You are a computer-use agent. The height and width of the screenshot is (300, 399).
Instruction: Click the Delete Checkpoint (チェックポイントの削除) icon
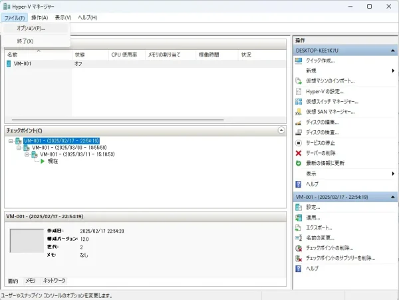tap(299, 248)
